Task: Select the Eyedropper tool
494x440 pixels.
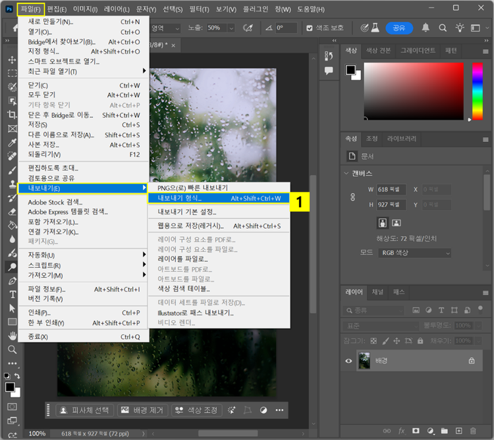Action: coord(12,143)
